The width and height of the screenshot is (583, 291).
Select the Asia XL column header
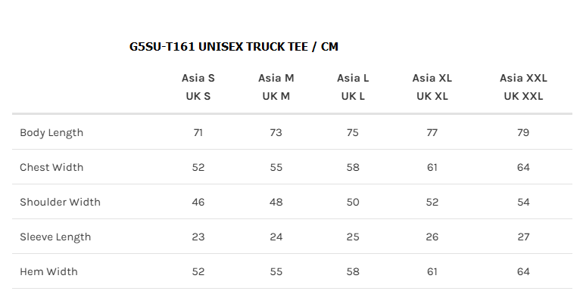click(432, 79)
